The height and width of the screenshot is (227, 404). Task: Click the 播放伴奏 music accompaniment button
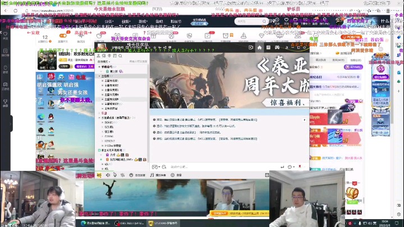pos(158,175)
